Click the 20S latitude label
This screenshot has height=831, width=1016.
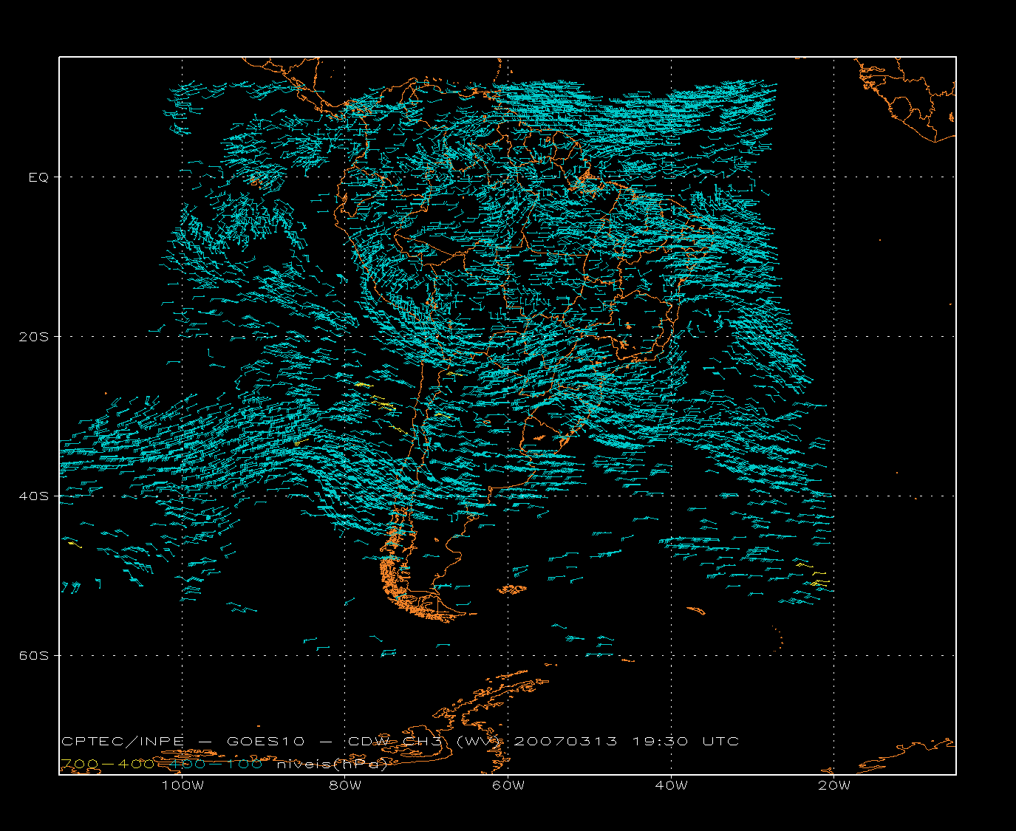coord(34,337)
